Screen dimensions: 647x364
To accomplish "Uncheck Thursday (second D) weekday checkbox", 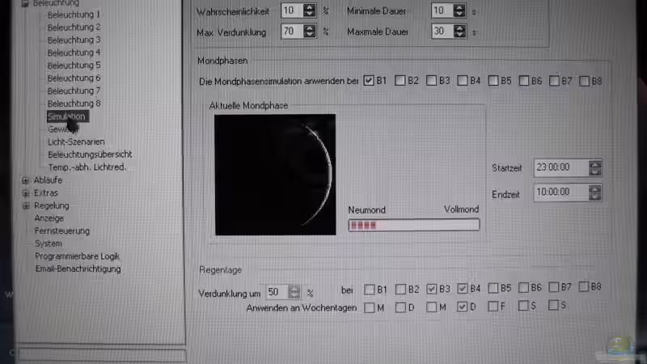I will (x=462, y=307).
